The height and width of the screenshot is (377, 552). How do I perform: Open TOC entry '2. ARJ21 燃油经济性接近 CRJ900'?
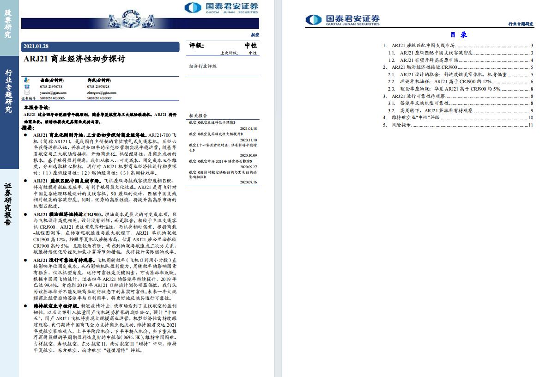pos(458,67)
